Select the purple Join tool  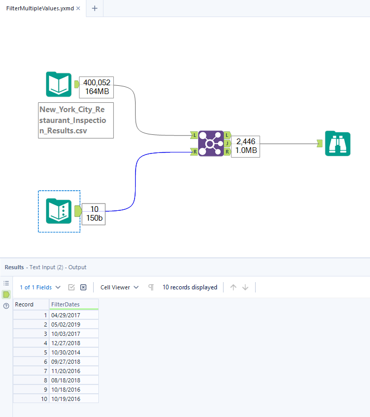coord(211,143)
